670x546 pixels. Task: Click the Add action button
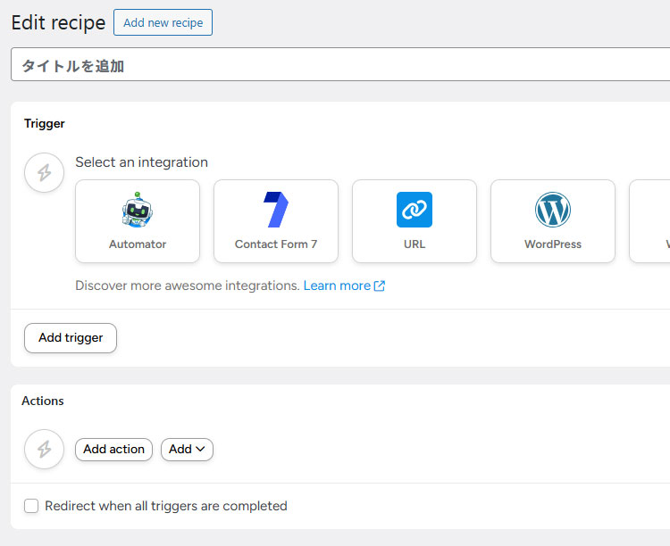[113, 450]
